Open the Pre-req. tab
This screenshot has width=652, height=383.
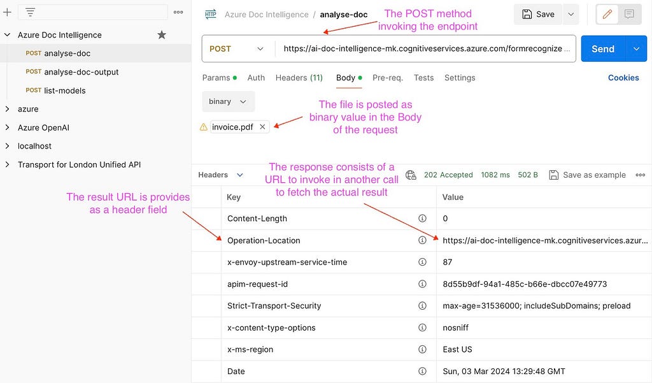(388, 78)
